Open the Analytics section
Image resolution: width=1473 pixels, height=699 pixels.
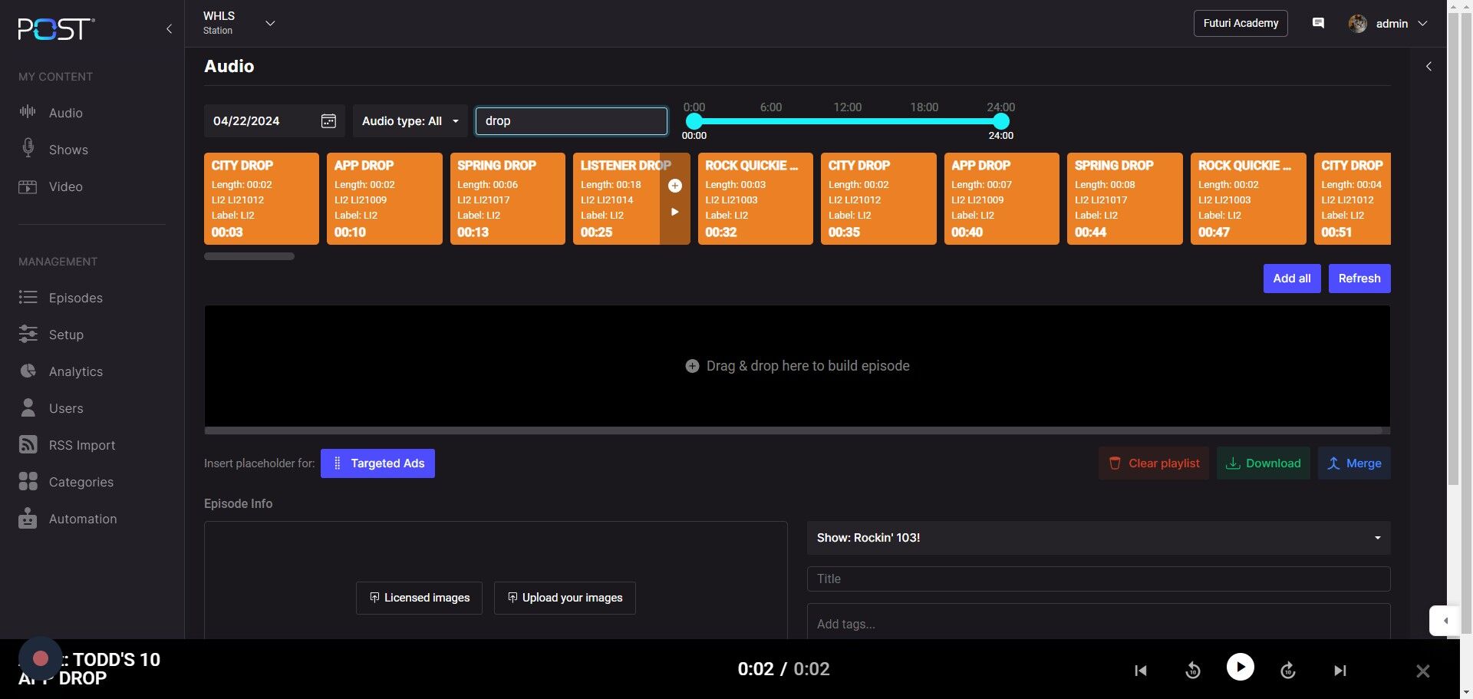click(75, 371)
